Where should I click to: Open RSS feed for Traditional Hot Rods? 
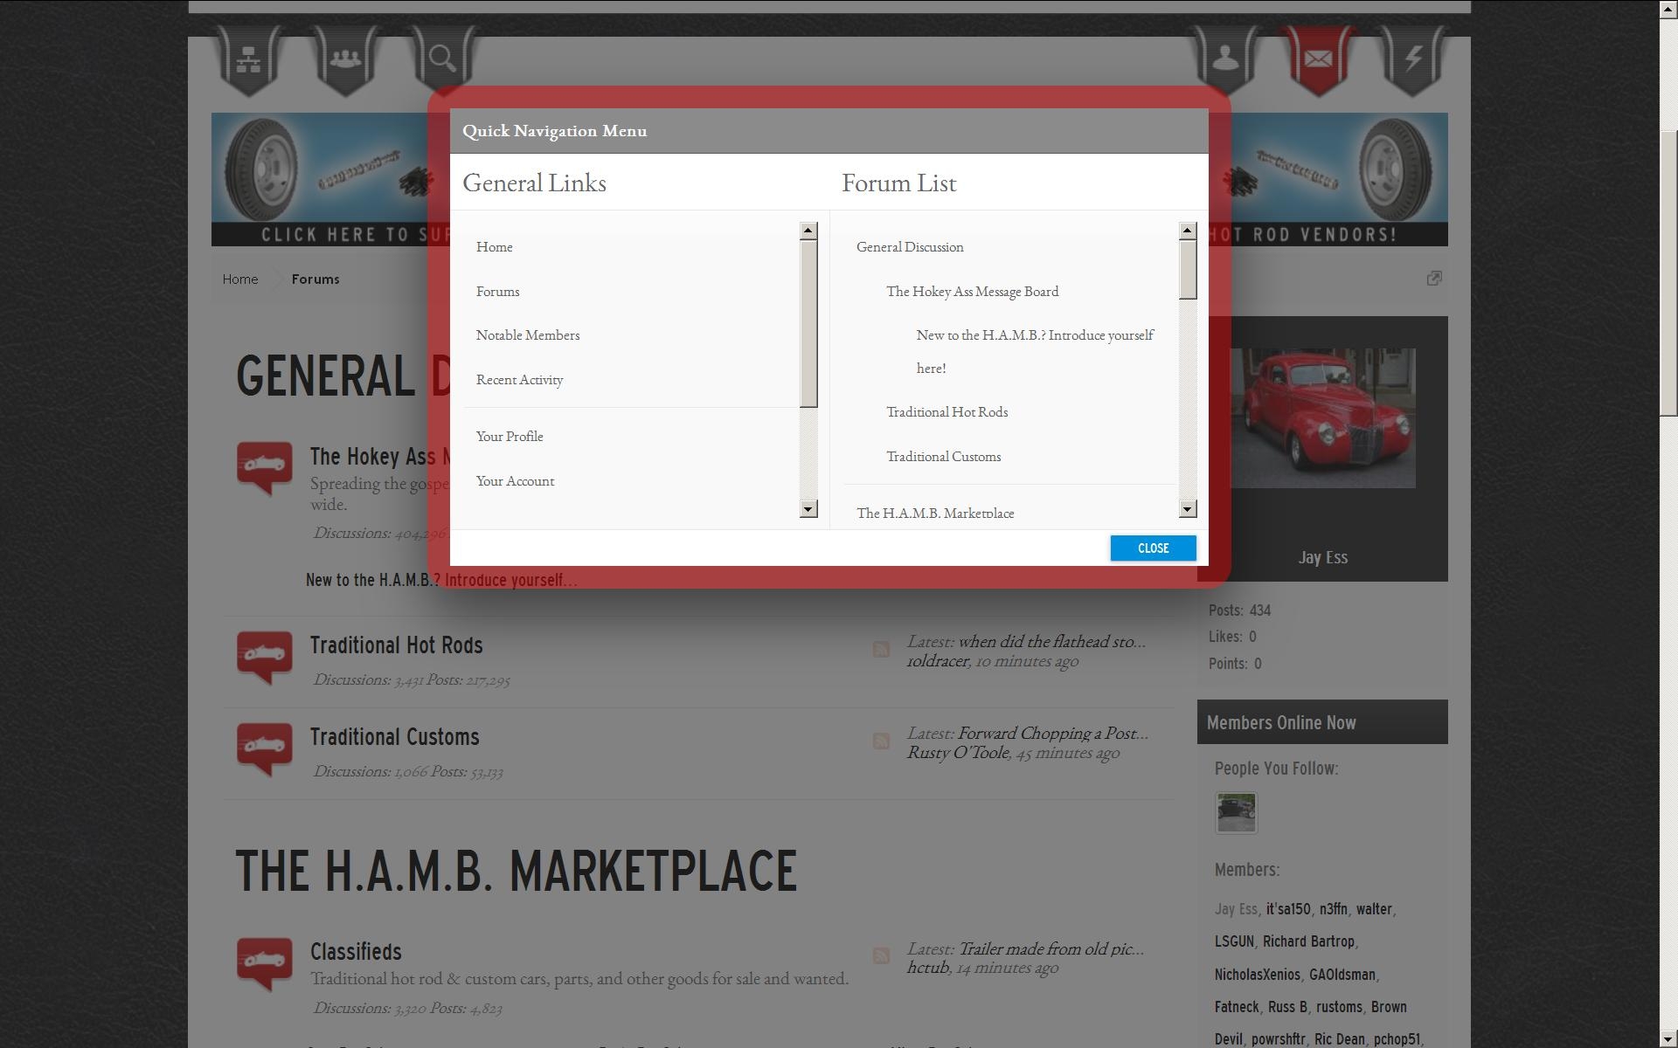pos(881,649)
